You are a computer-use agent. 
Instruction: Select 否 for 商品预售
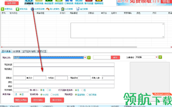(x=21, y=94)
